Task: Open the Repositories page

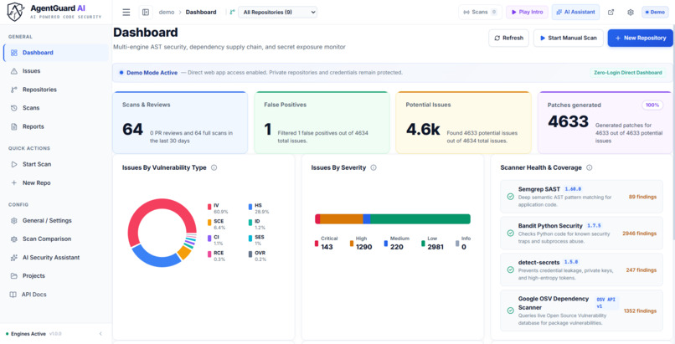Action: pyautogui.click(x=56, y=90)
